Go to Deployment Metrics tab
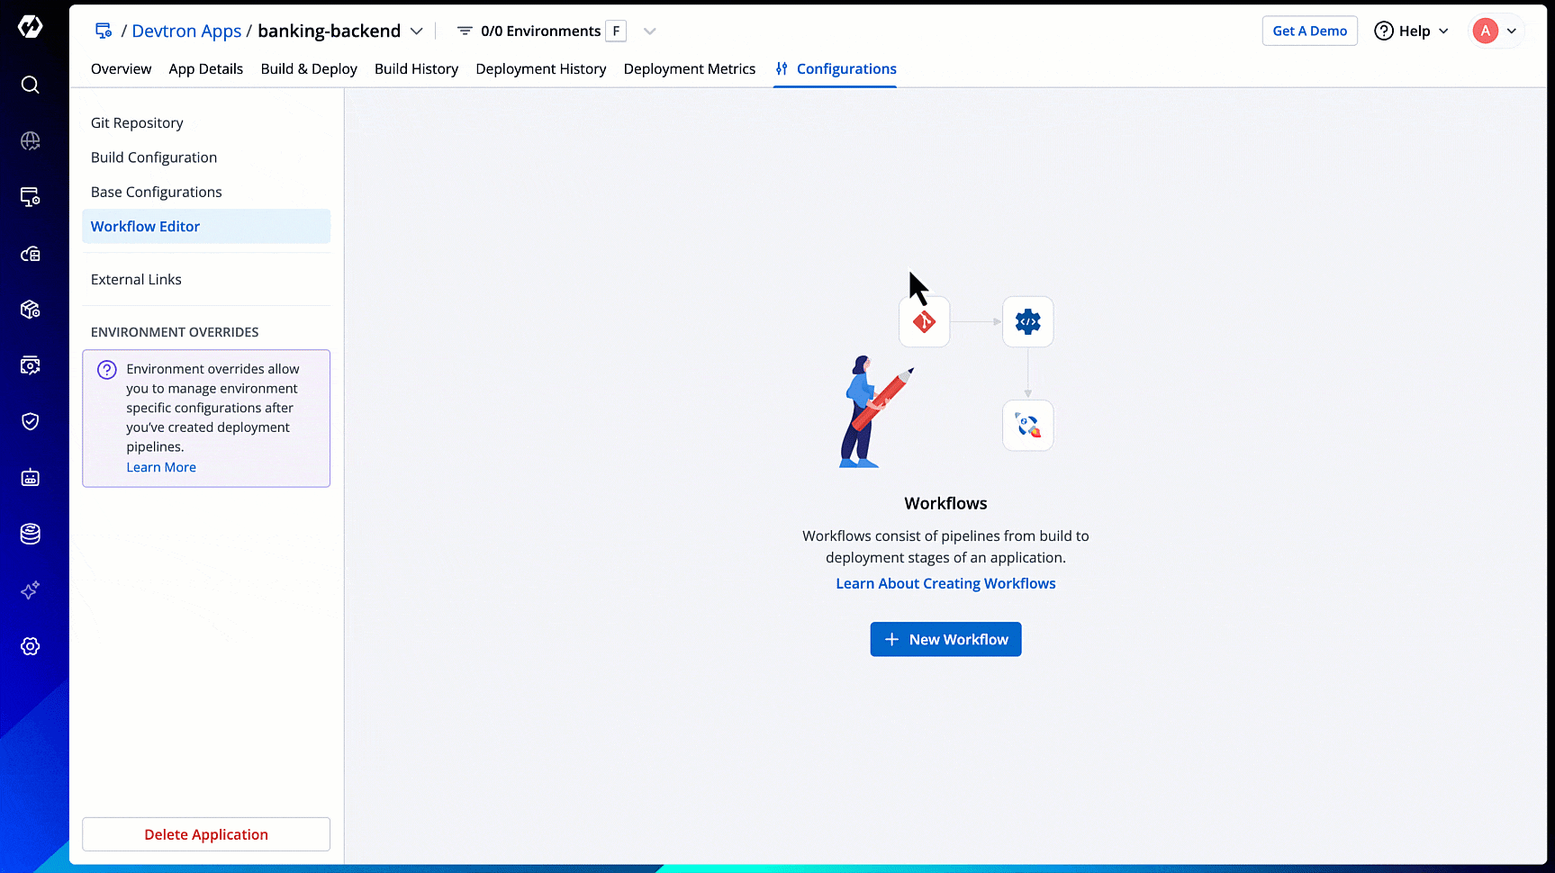The width and height of the screenshot is (1555, 873). 689,69
